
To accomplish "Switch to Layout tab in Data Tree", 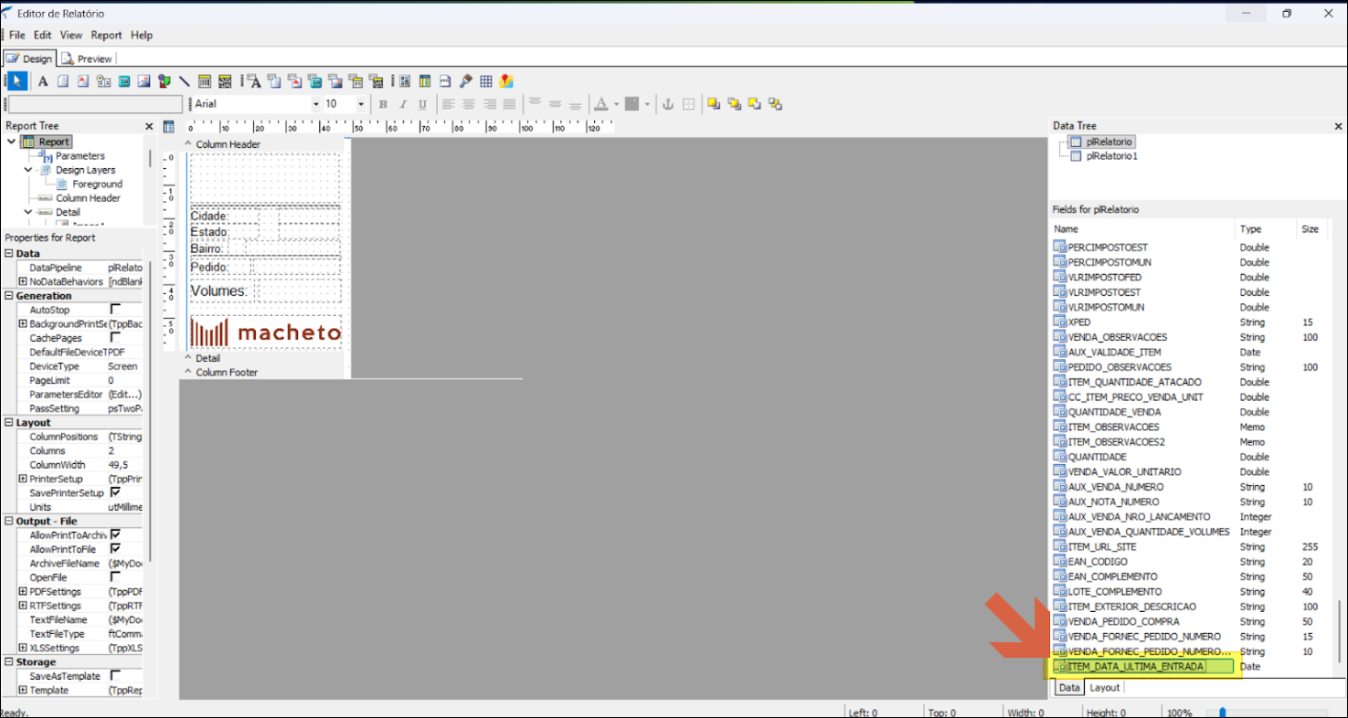I will click(x=1105, y=688).
